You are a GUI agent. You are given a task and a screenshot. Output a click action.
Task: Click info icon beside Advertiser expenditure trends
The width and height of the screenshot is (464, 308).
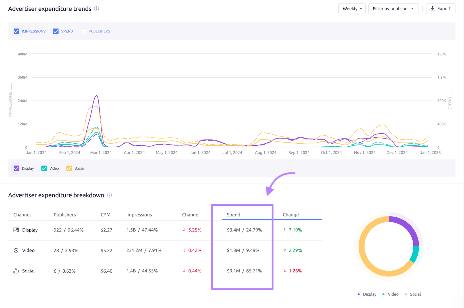coord(97,9)
